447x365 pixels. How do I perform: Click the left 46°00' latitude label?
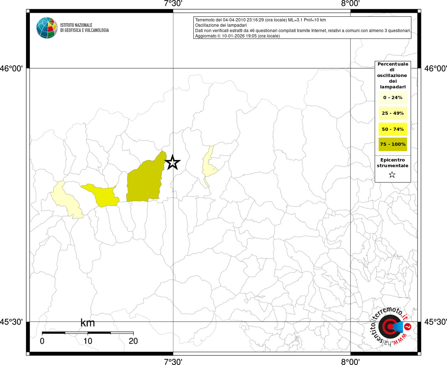point(12,68)
